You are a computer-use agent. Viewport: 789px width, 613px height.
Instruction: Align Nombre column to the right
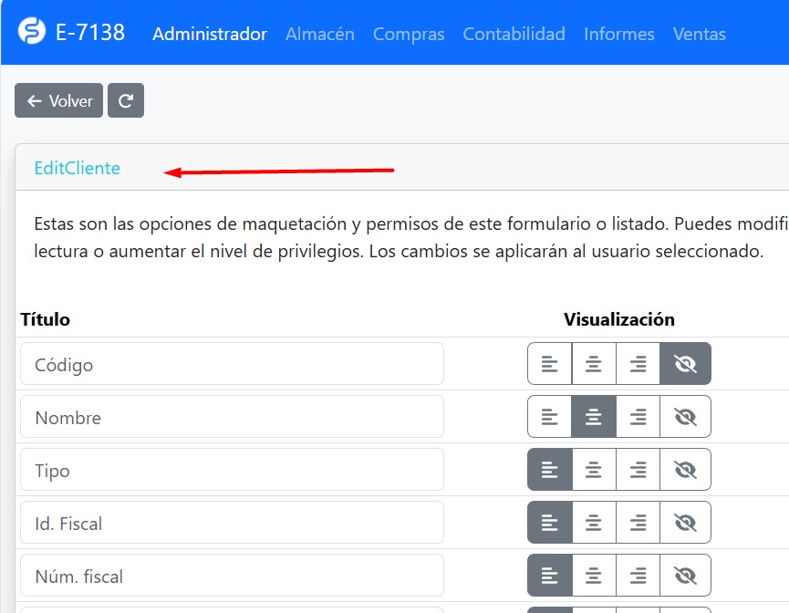(638, 417)
